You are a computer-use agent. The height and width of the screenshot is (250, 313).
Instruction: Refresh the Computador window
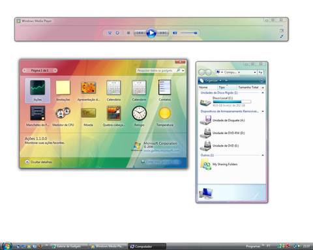[x=260, y=72]
